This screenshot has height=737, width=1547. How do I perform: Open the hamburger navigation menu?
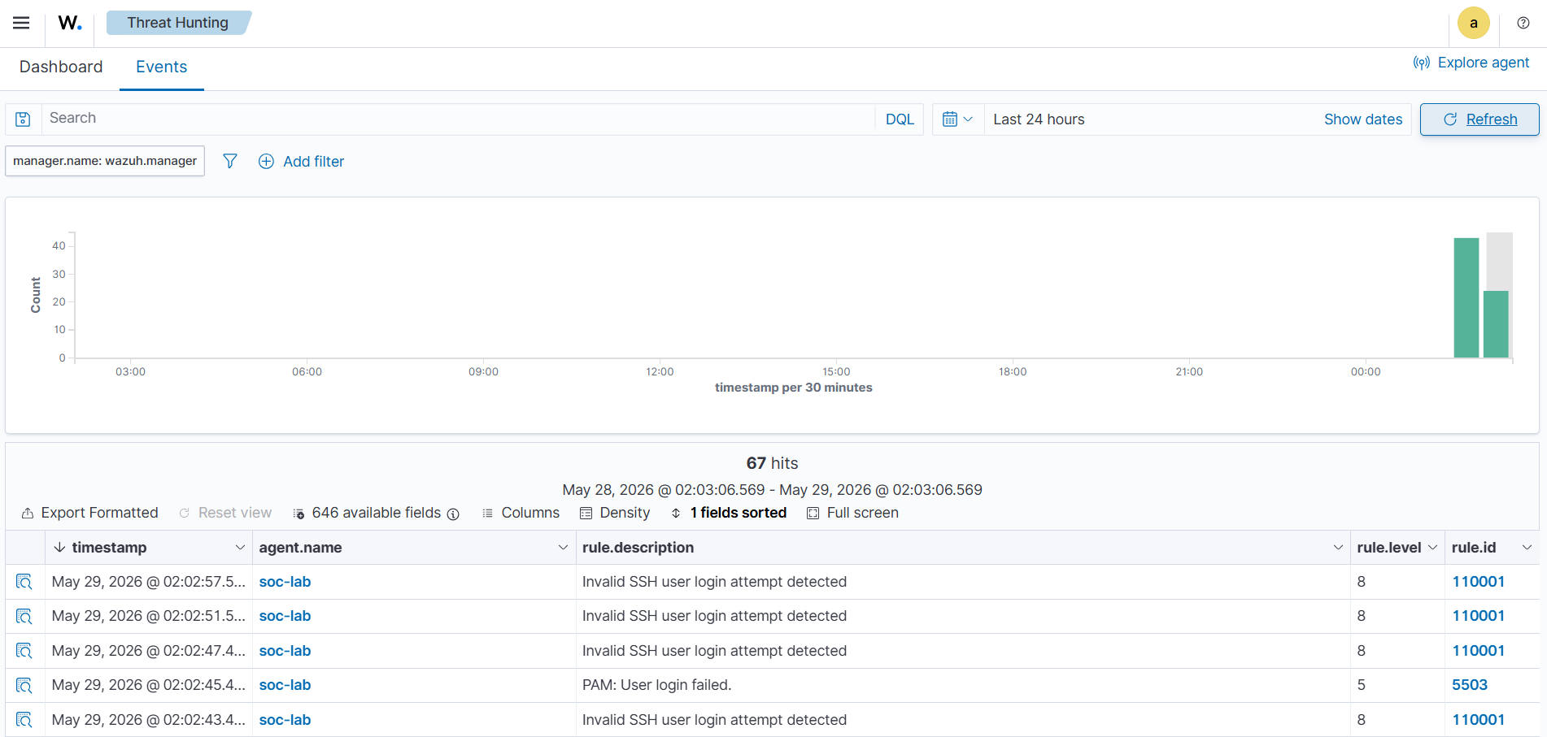[21, 23]
